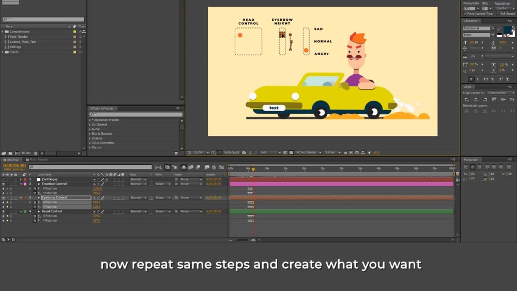The height and width of the screenshot is (291, 517).
Task: Select the eyedropper in Character panel
Action: [x=499, y=28]
